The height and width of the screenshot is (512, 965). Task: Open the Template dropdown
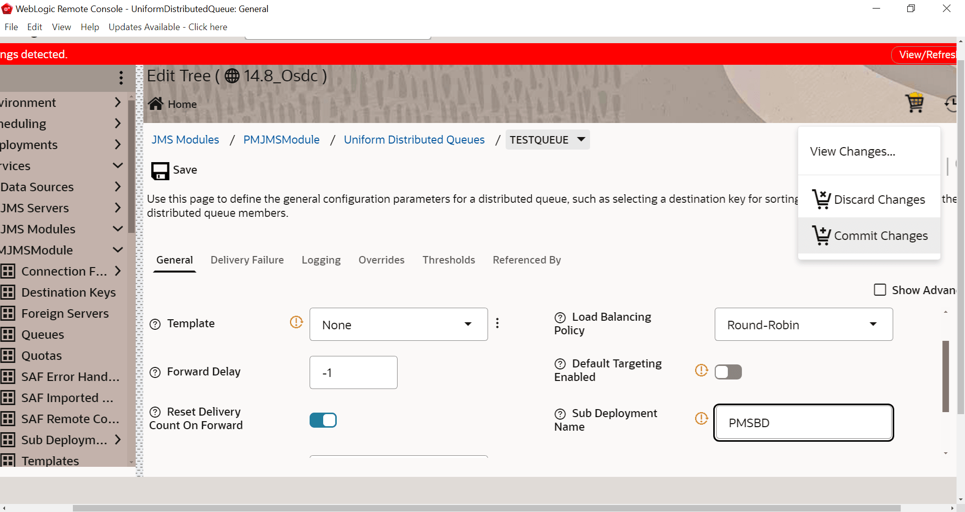399,324
